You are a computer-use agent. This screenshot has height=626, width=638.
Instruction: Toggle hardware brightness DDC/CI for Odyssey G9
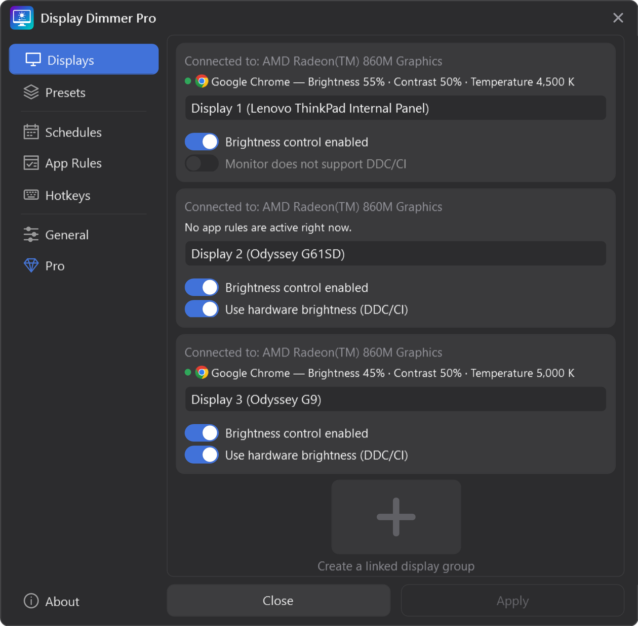coord(202,455)
